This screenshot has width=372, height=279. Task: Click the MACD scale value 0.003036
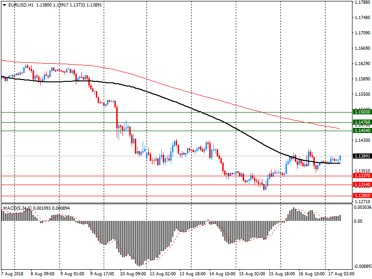[363, 207]
